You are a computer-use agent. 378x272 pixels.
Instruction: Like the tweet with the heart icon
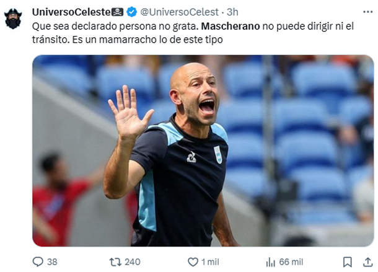(193, 262)
